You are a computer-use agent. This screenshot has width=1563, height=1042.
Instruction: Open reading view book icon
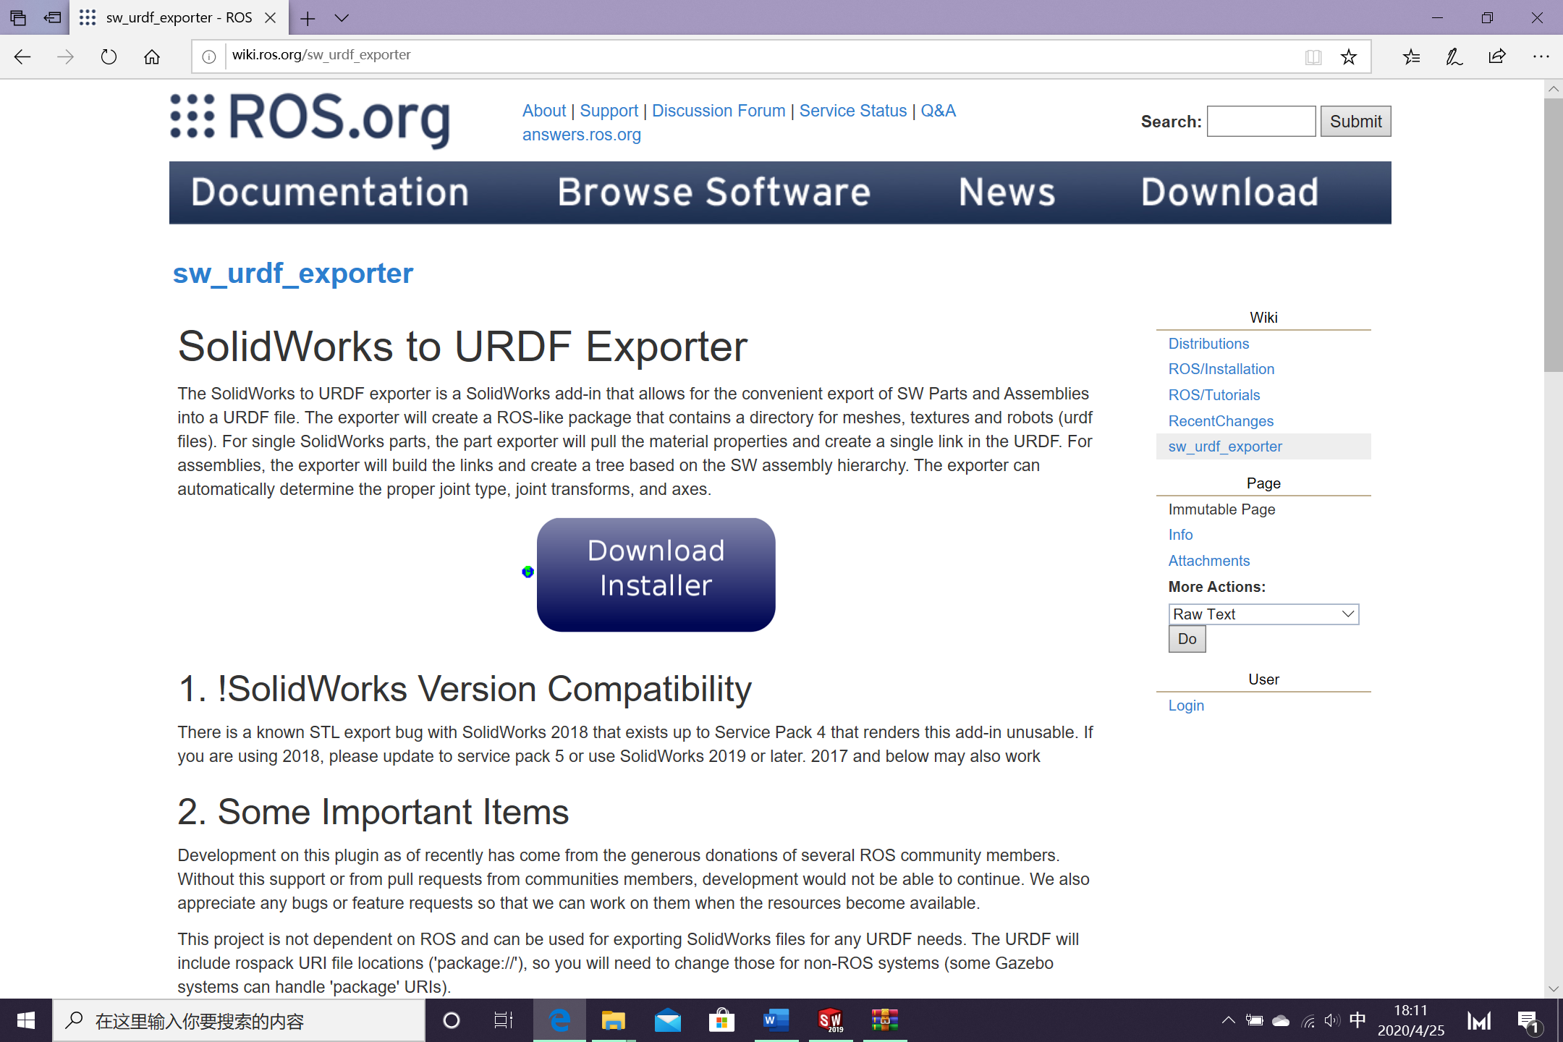[1313, 56]
